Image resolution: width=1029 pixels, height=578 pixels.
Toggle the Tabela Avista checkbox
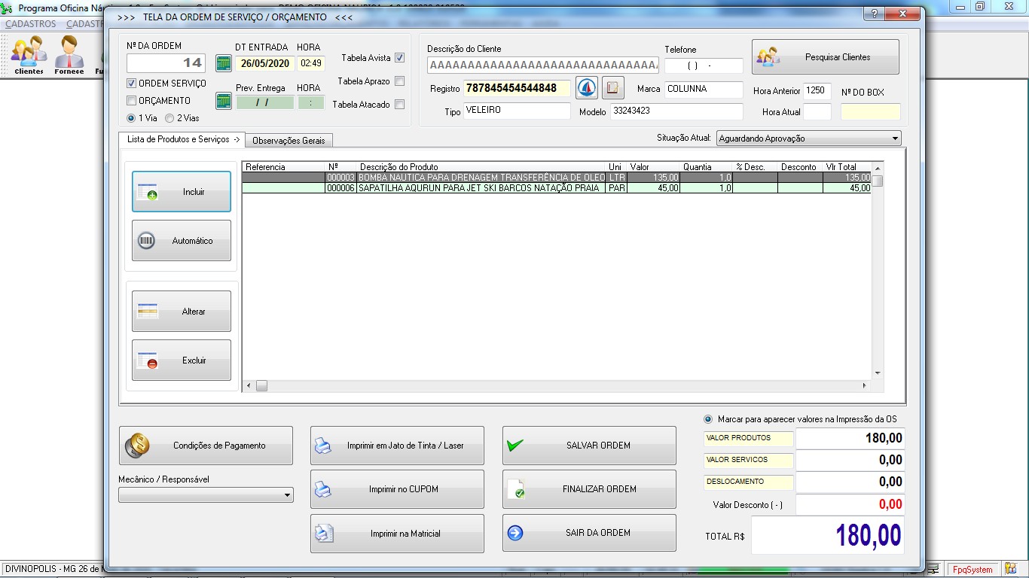coord(399,58)
